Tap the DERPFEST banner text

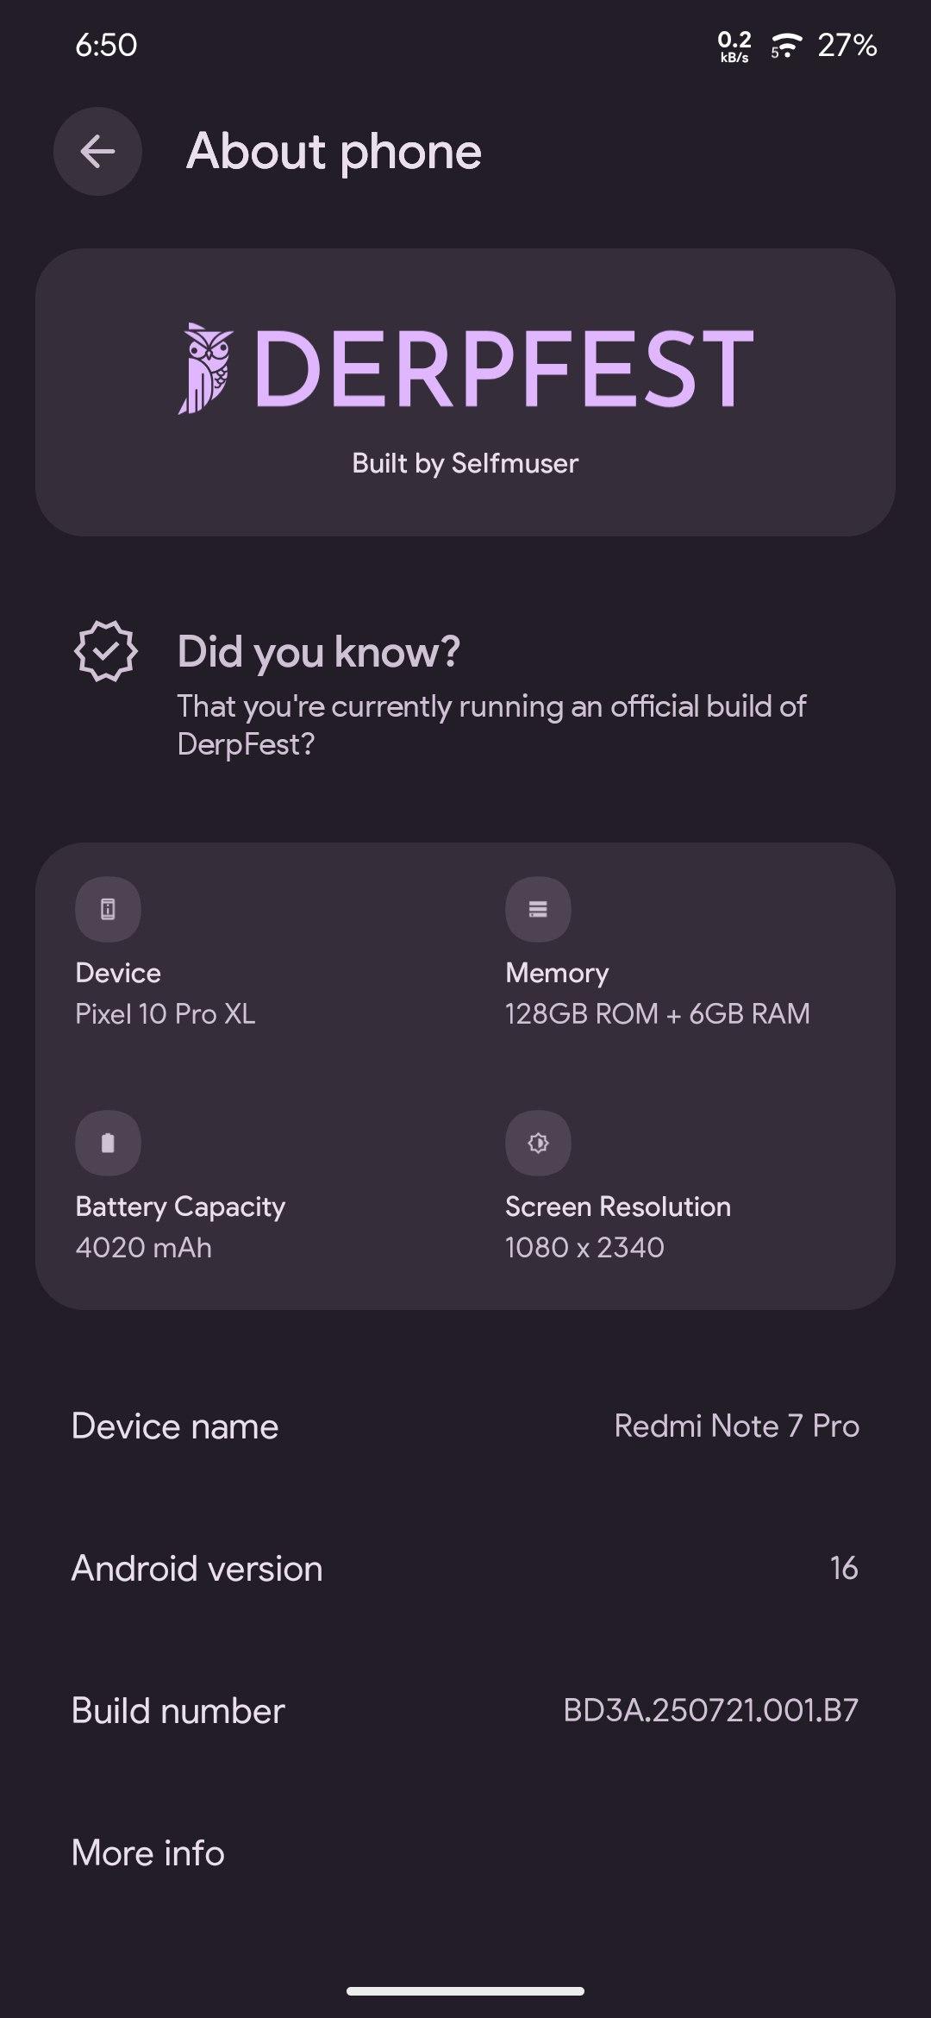(504, 368)
